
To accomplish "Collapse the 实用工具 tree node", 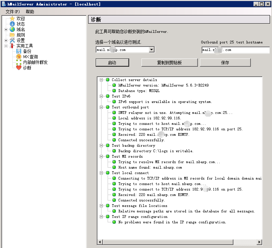I will 6,46.
